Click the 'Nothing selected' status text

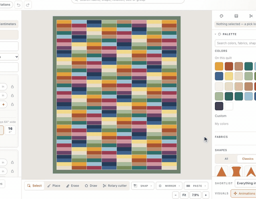(236, 24)
